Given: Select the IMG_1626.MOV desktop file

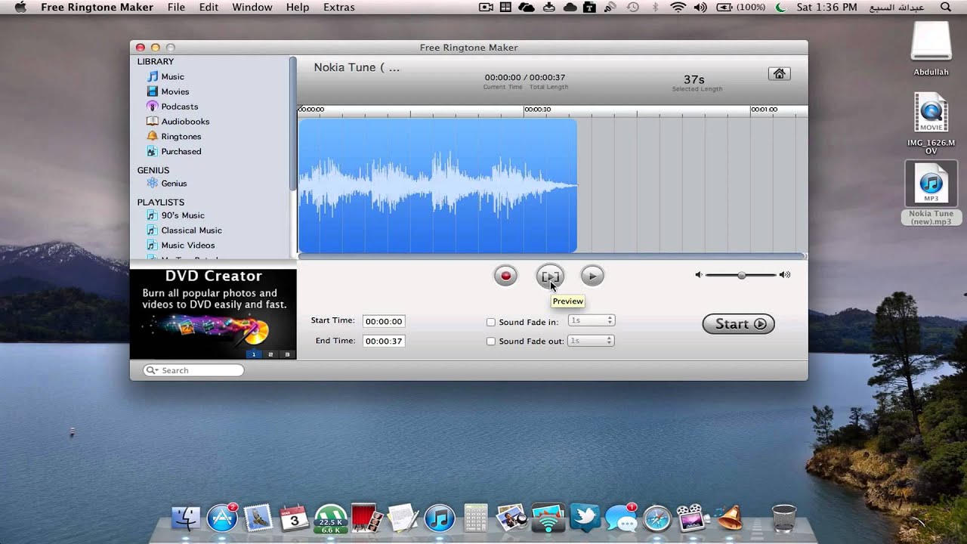Looking at the screenshot, I should pos(931,124).
